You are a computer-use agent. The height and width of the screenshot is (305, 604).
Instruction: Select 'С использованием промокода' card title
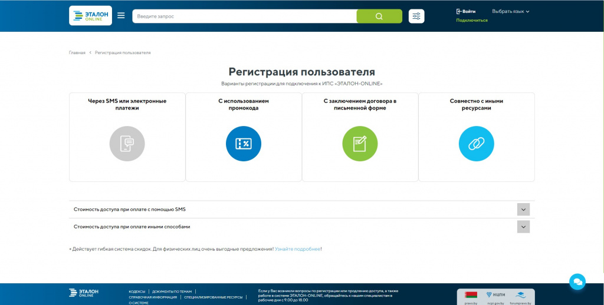tap(244, 105)
